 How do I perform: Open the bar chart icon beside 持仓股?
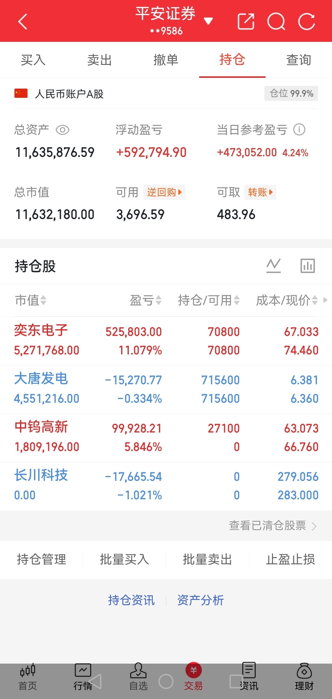[x=308, y=266]
